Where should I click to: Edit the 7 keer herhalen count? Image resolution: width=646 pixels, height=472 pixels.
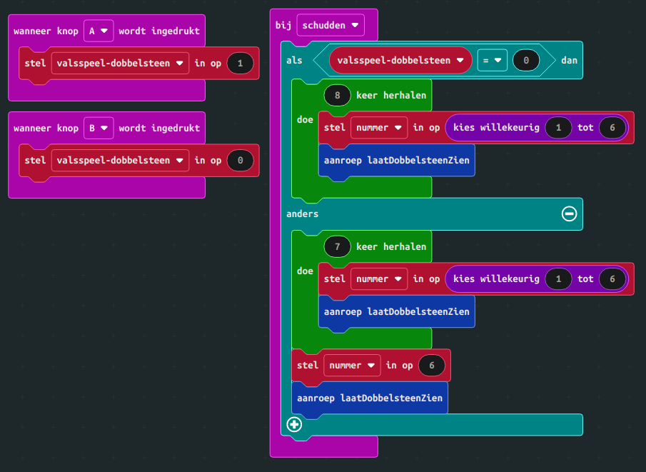(x=336, y=246)
